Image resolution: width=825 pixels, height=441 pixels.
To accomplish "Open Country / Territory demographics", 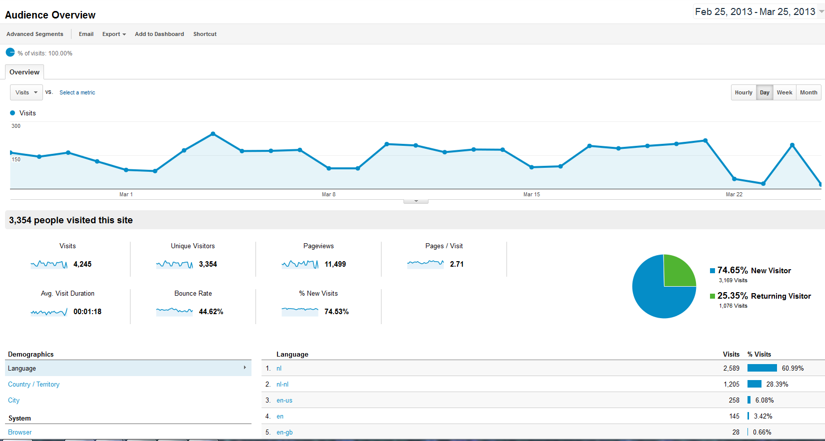I will pyautogui.click(x=33, y=384).
